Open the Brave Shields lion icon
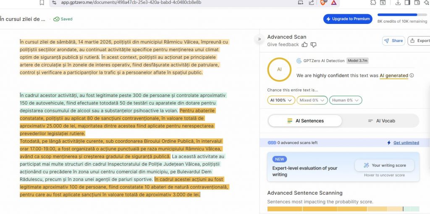430x214 pixels. point(321,3)
